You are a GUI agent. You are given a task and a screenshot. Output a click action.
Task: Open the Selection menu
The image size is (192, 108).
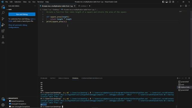click(18, 2)
